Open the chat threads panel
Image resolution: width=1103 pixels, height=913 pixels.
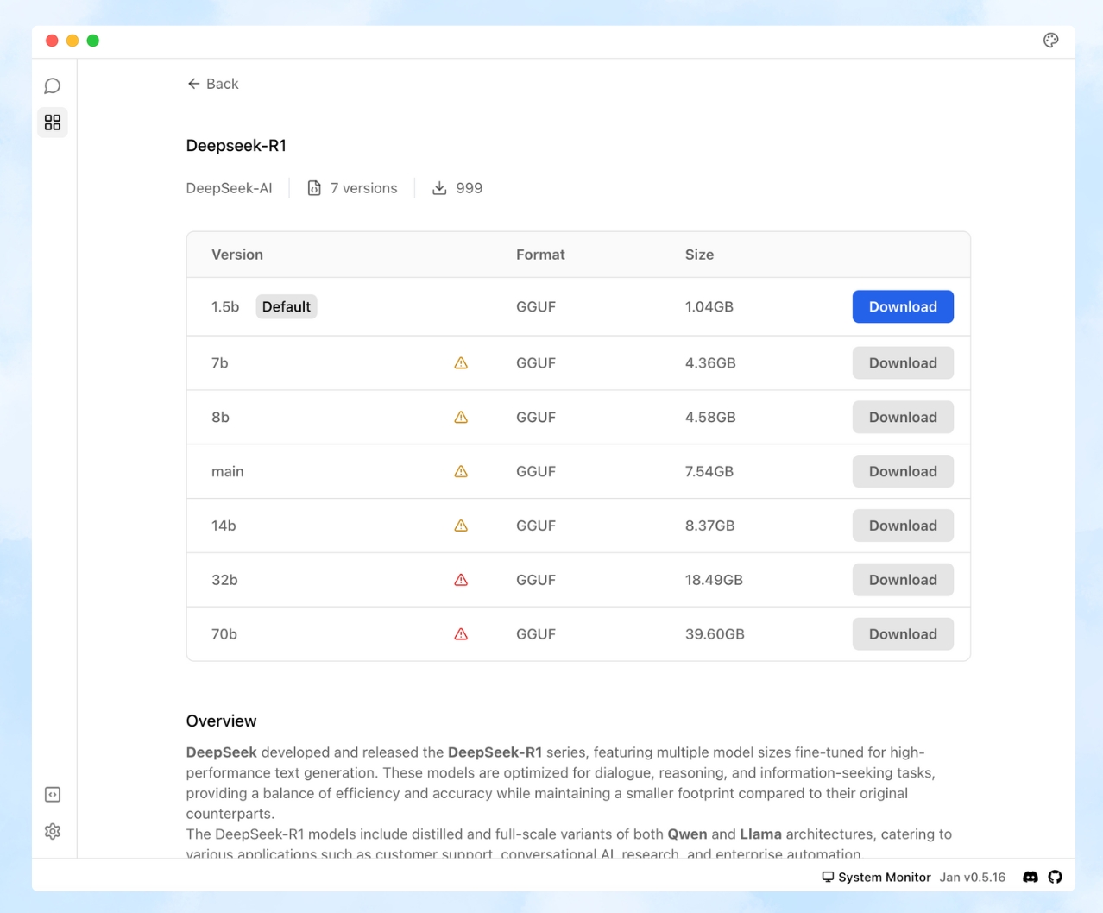pos(52,85)
